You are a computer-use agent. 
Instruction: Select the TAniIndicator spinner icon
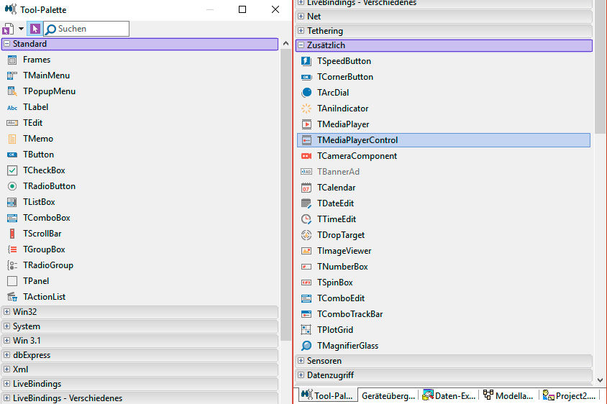[306, 109]
